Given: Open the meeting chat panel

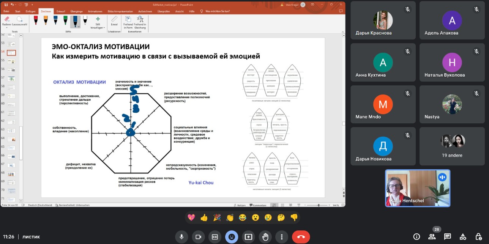Looking at the screenshot, I should click(x=447, y=237).
